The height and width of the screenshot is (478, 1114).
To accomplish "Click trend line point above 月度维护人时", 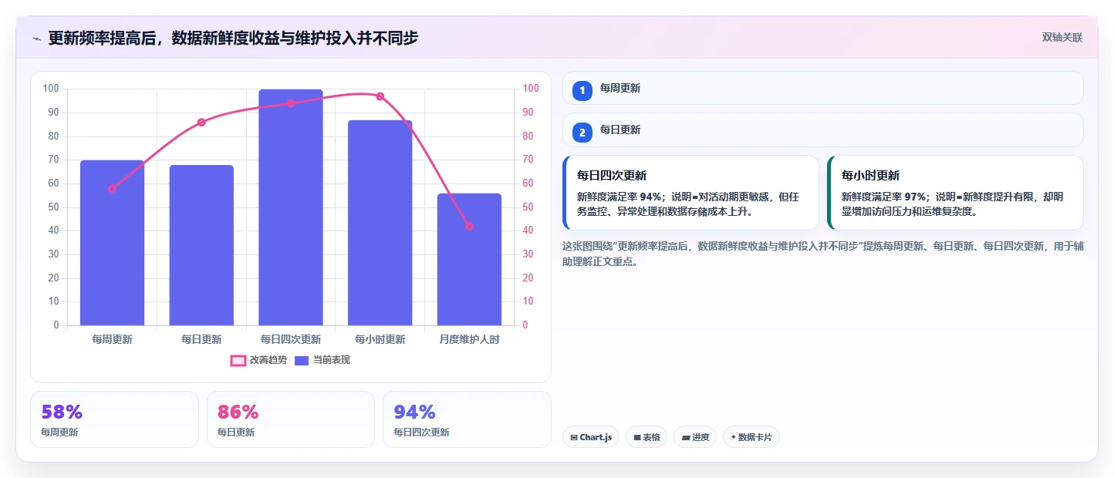I will [x=469, y=226].
